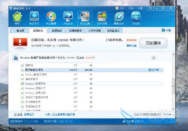Screen dimensions: 188x131
Task: Switch to the 系统盘瘦身 tab
Action: [x=113, y=31]
